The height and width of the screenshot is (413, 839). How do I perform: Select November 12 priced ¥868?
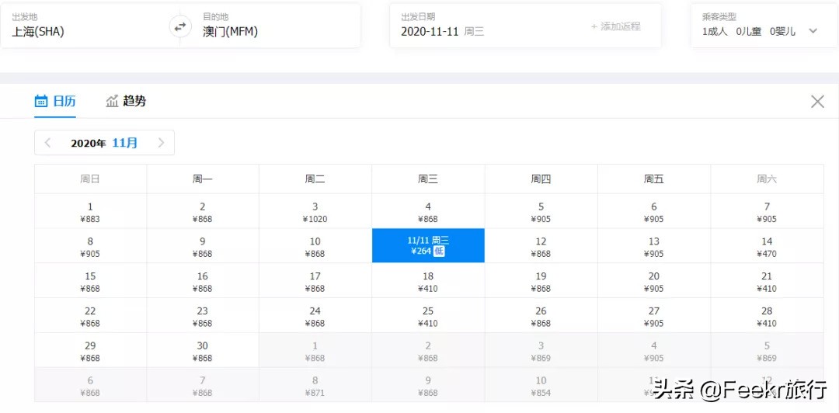541,246
